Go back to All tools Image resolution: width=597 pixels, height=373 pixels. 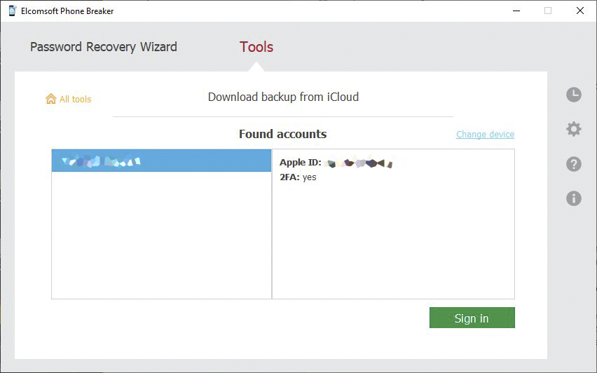tap(76, 99)
